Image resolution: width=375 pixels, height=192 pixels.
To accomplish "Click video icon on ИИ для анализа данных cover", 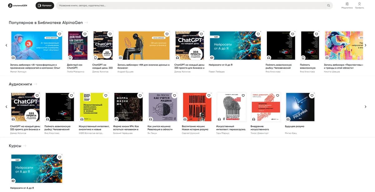I will point(121,58).
